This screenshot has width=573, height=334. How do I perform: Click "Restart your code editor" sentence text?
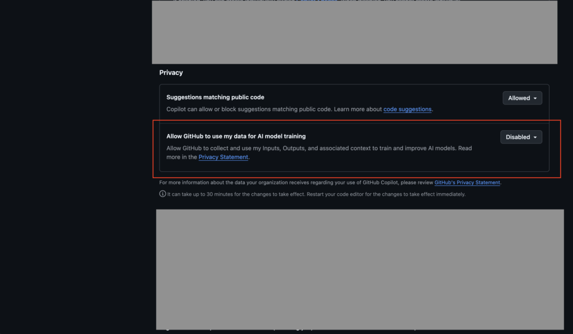[392, 194]
